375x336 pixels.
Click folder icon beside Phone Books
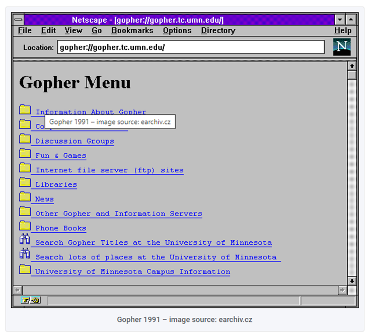[x=25, y=226]
